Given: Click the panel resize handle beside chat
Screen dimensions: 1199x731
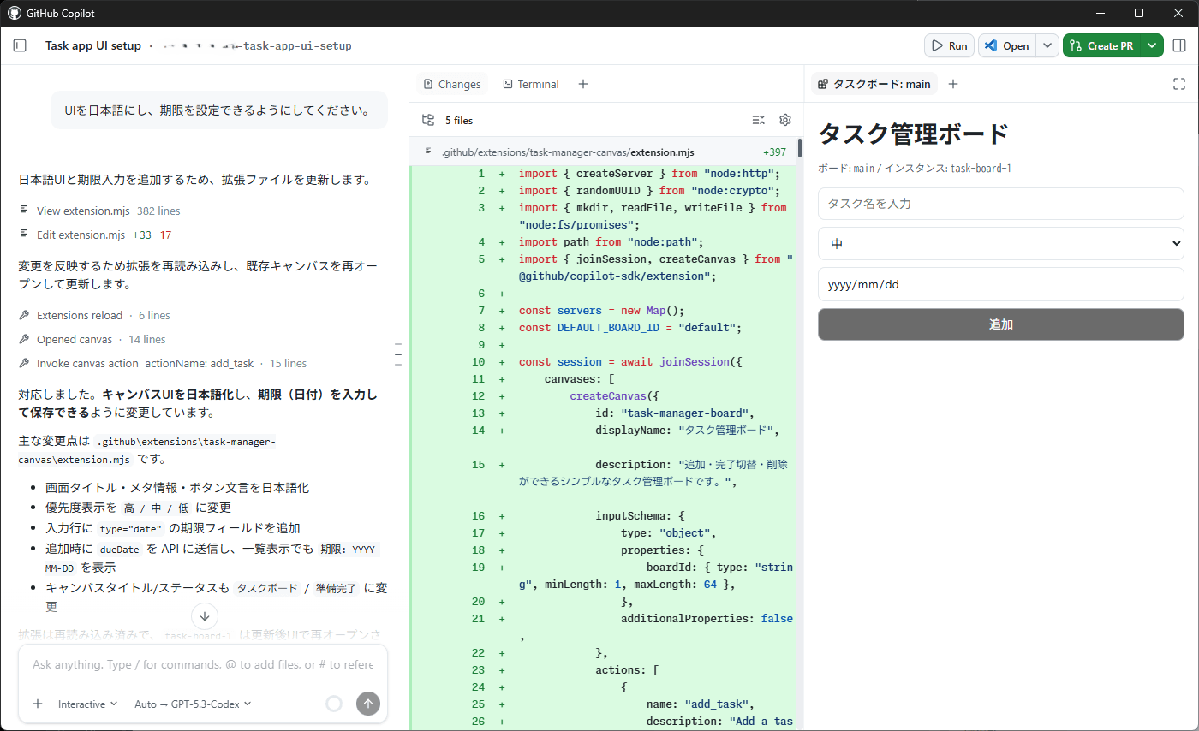Looking at the screenshot, I should (398, 354).
